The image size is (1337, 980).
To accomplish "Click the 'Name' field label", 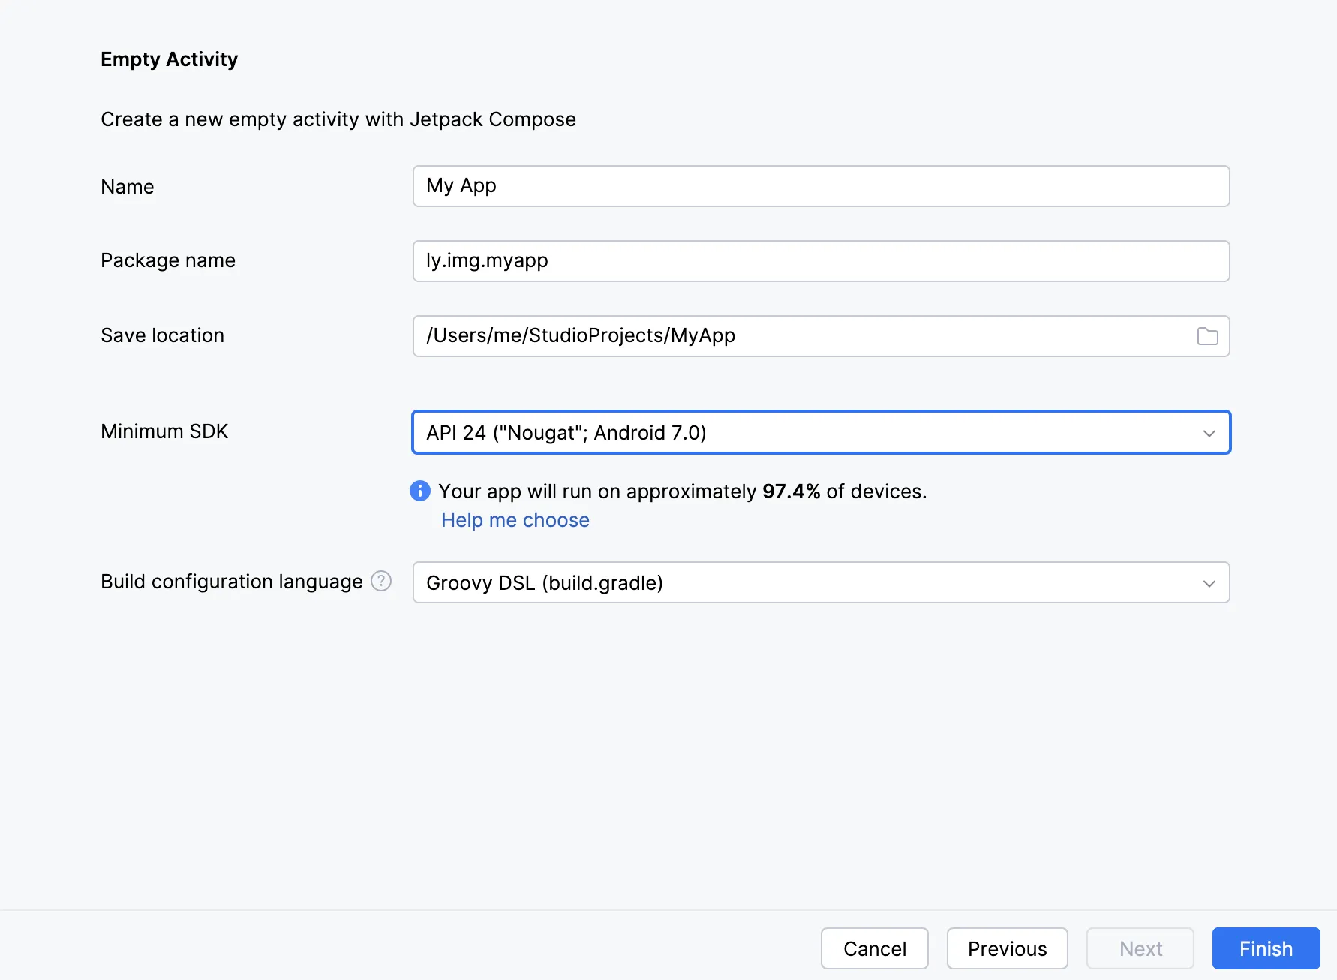I will point(128,187).
